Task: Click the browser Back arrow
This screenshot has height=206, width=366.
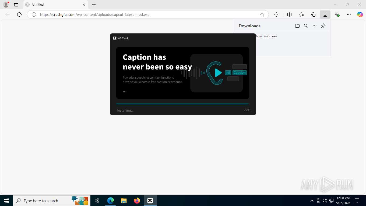Action: (x=8, y=14)
